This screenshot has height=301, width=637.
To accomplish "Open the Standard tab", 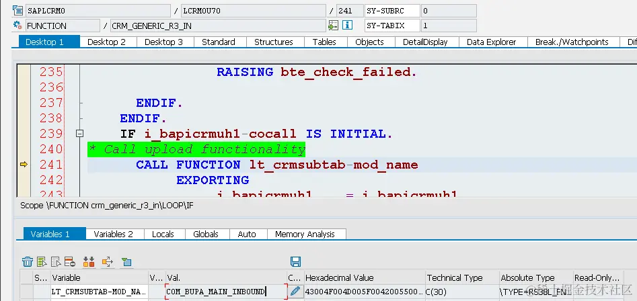I will 219,42.
